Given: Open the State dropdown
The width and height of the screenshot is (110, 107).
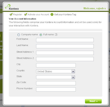Looking at the screenshot, I should [56, 77].
